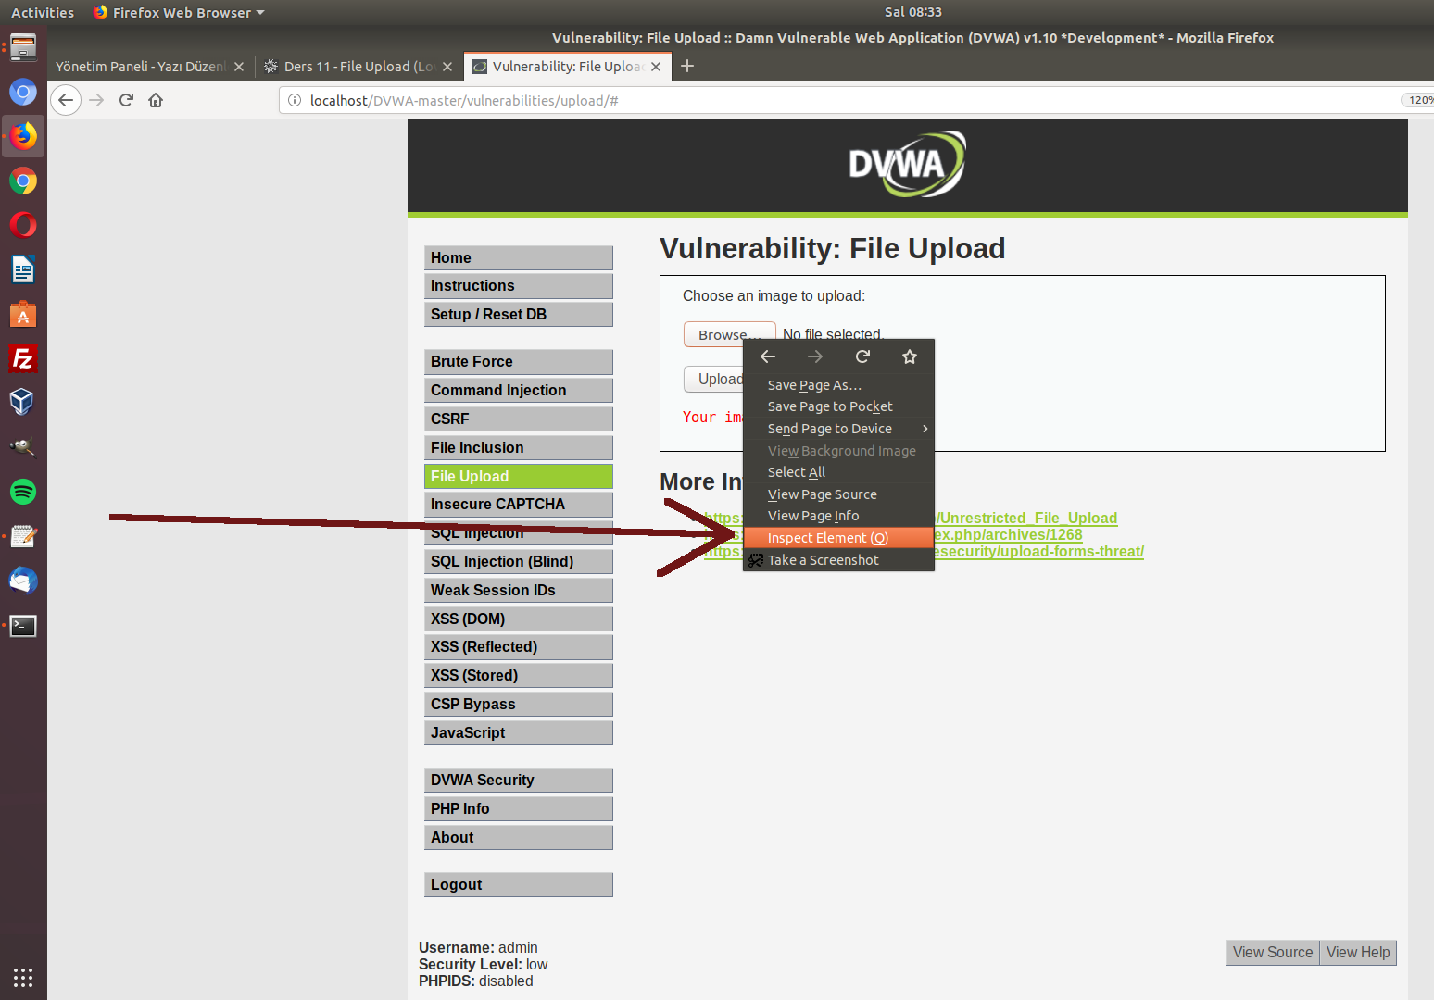This screenshot has height=1000, width=1434.
Task: Choose Select All in the context menu
Action: (838, 472)
